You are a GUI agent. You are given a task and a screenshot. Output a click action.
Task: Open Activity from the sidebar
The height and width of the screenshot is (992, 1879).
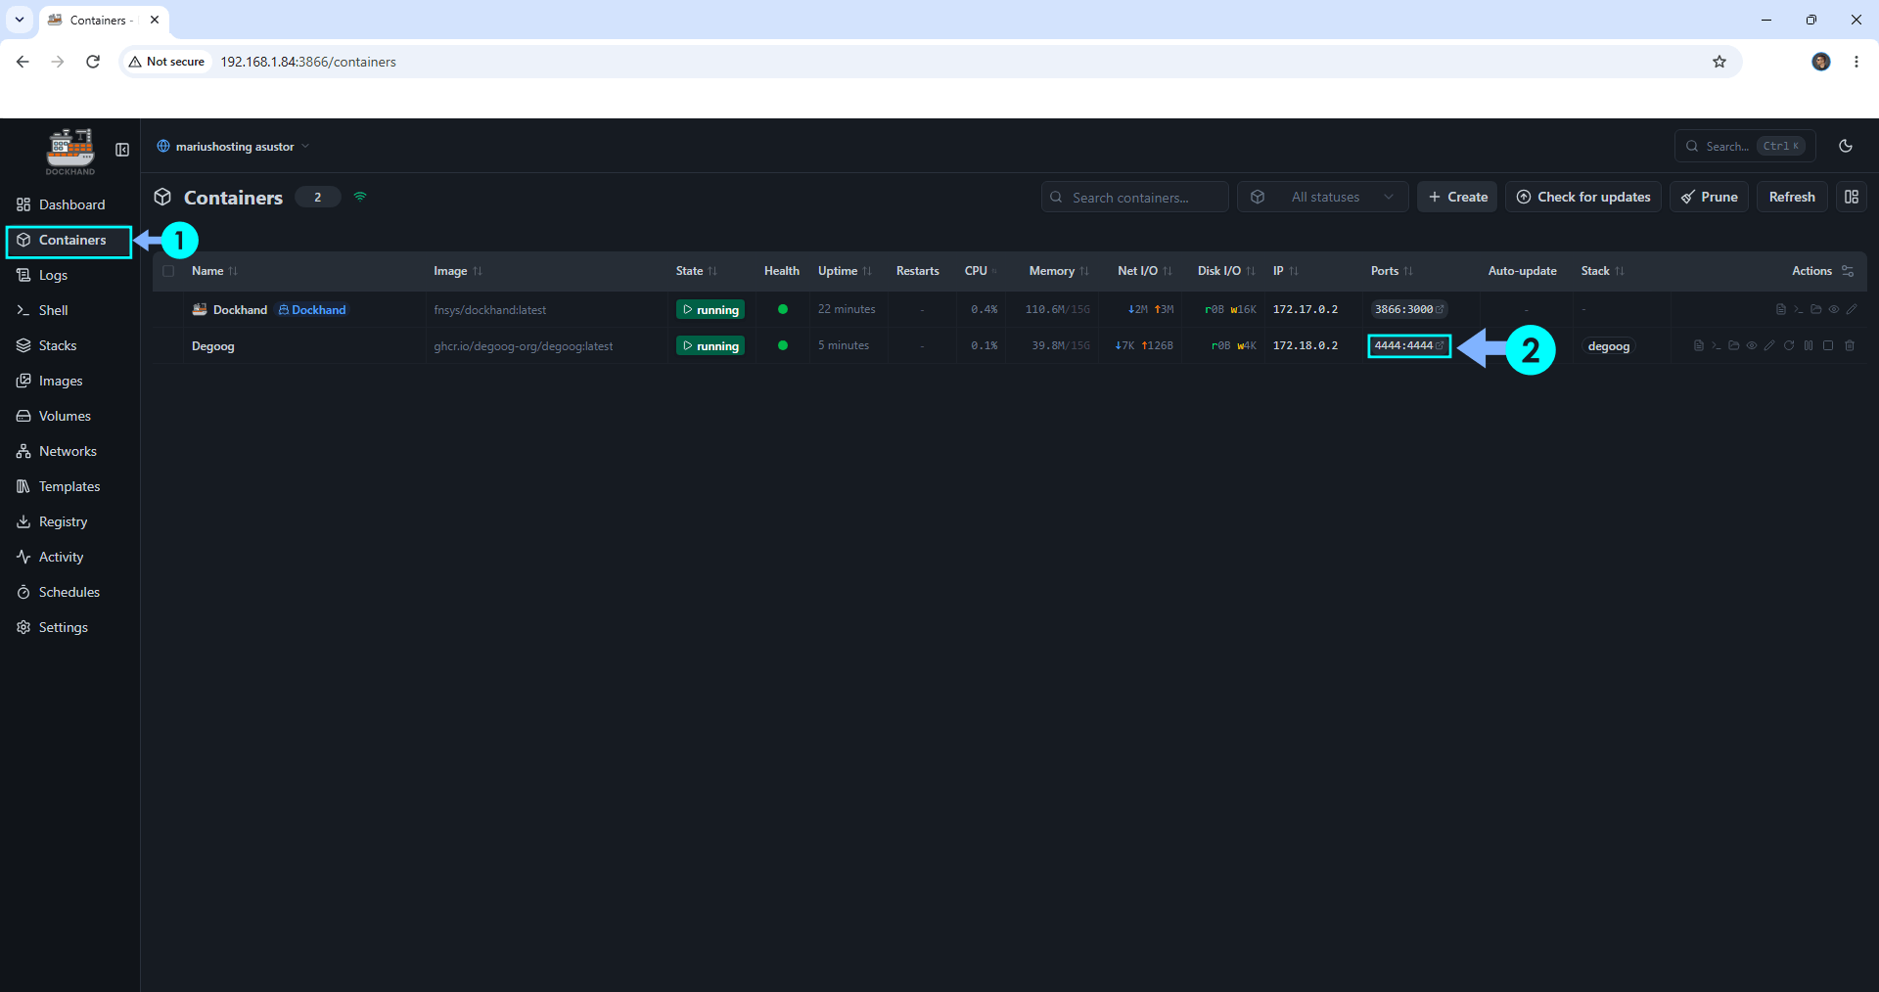coord(69,557)
